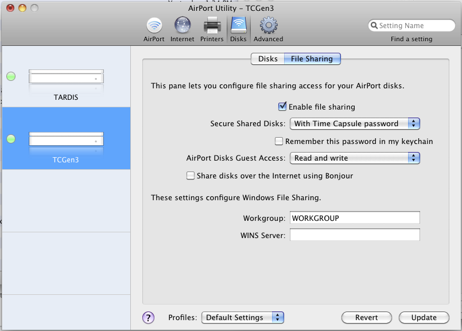Screen dimensions: 462x331
Task: Uncheck Enable file sharing
Action: (282, 106)
